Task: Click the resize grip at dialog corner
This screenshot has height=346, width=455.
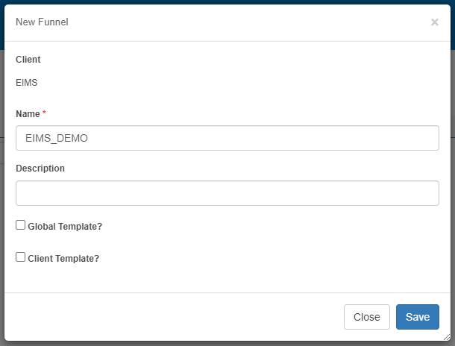Action: click(x=447, y=337)
